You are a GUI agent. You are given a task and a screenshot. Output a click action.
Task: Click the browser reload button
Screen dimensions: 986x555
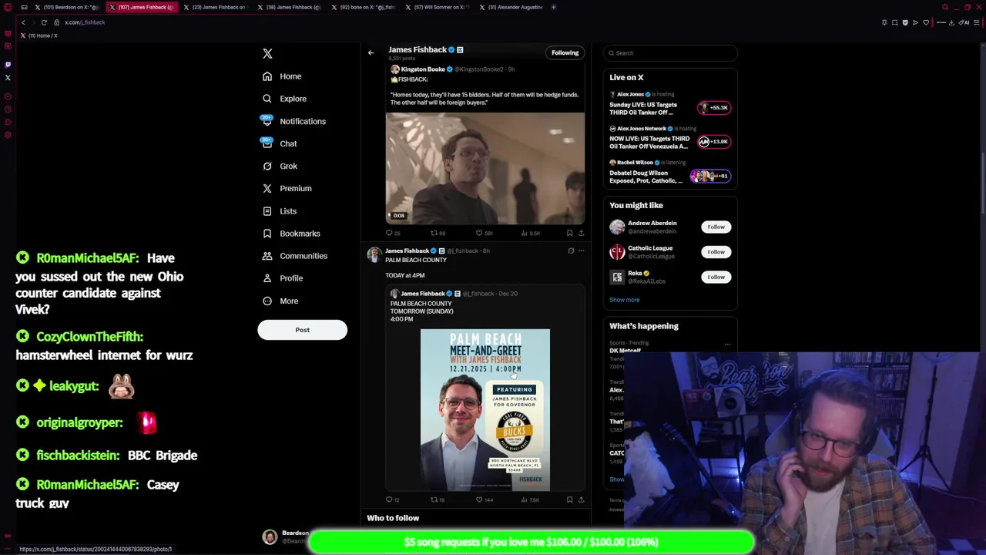coord(44,22)
